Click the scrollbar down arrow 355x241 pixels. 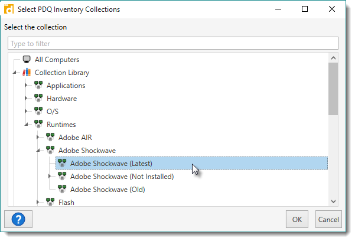coord(333,201)
